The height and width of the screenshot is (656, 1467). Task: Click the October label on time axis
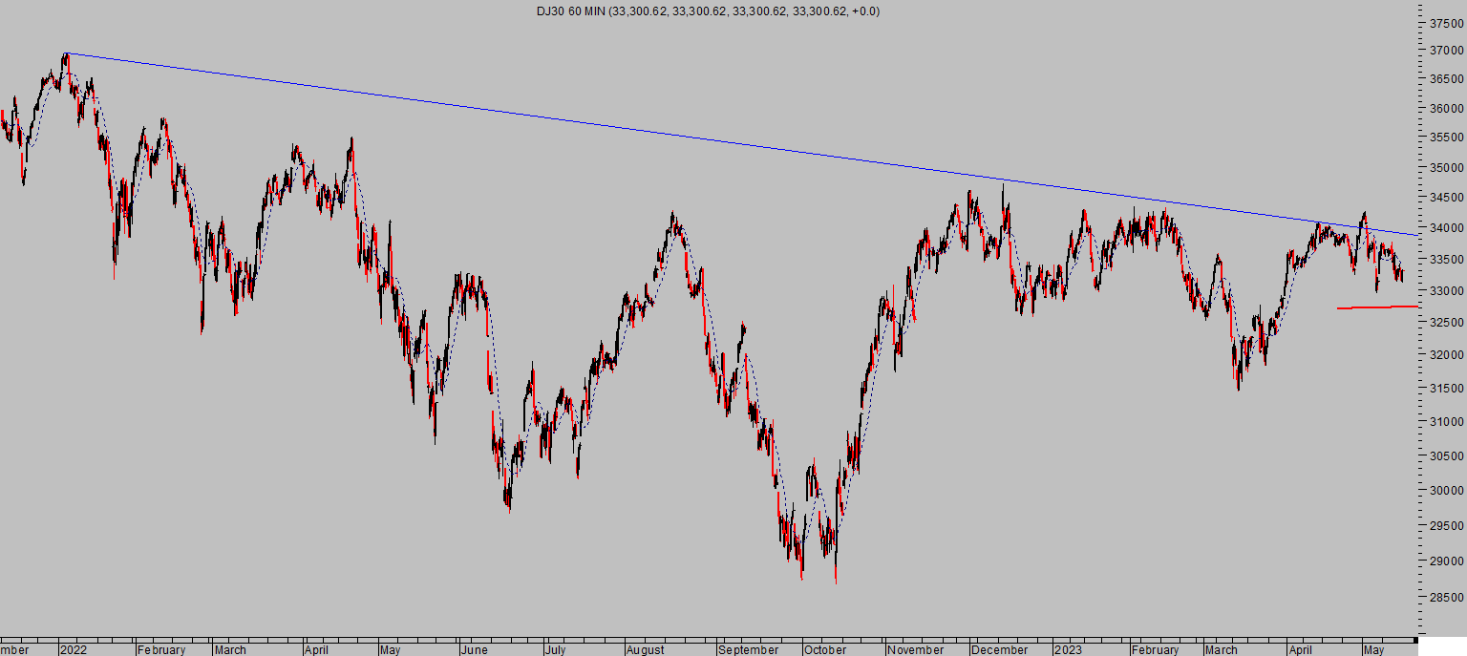(x=825, y=649)
